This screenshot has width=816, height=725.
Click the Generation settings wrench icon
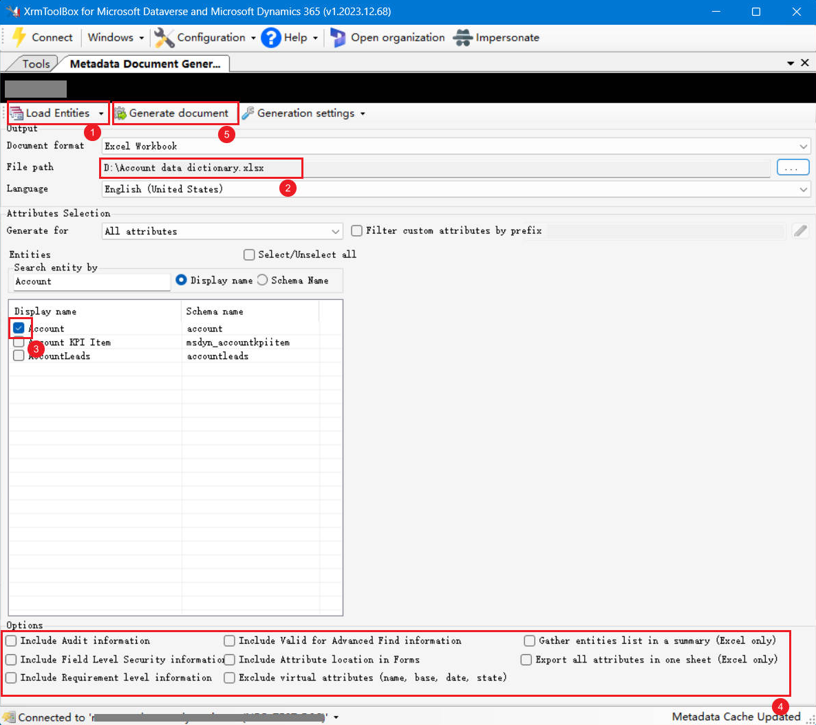(x=248, y=113)
